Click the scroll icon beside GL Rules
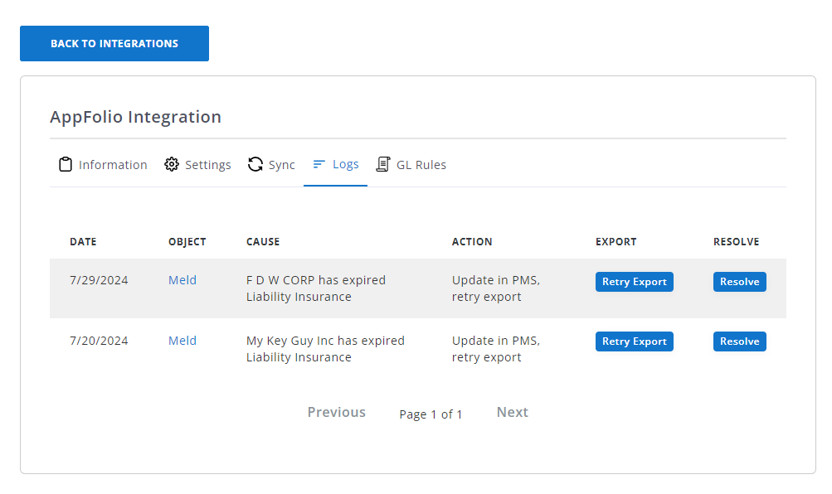 click(x=383, y=164)
